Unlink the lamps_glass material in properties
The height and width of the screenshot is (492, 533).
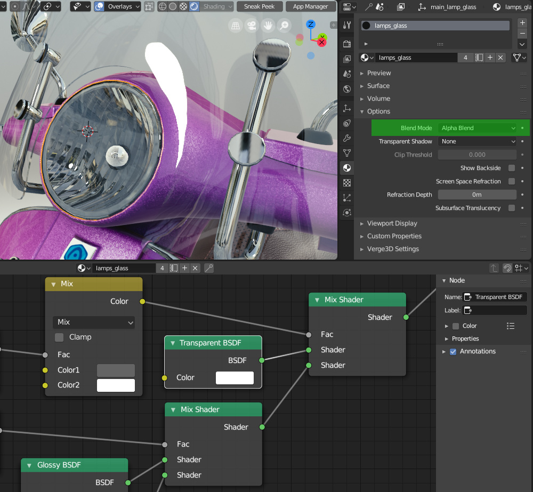point(500,58)
